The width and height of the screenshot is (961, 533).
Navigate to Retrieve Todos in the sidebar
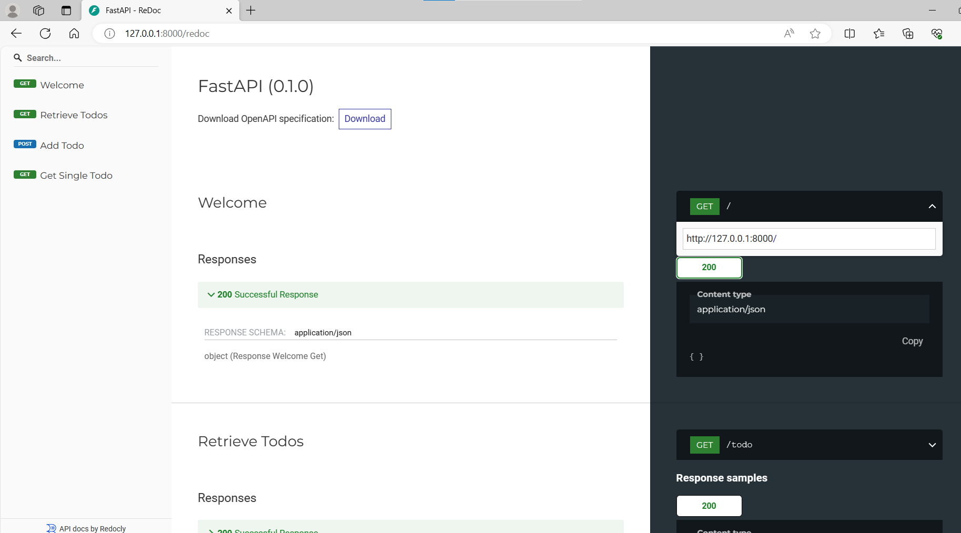74,115
